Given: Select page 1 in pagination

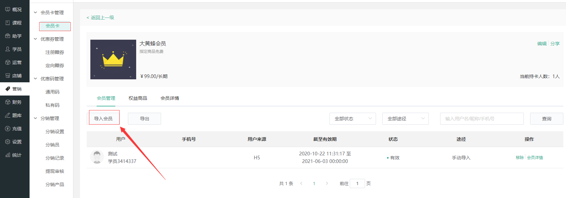Looking at the screenshot, I should 314,183.
